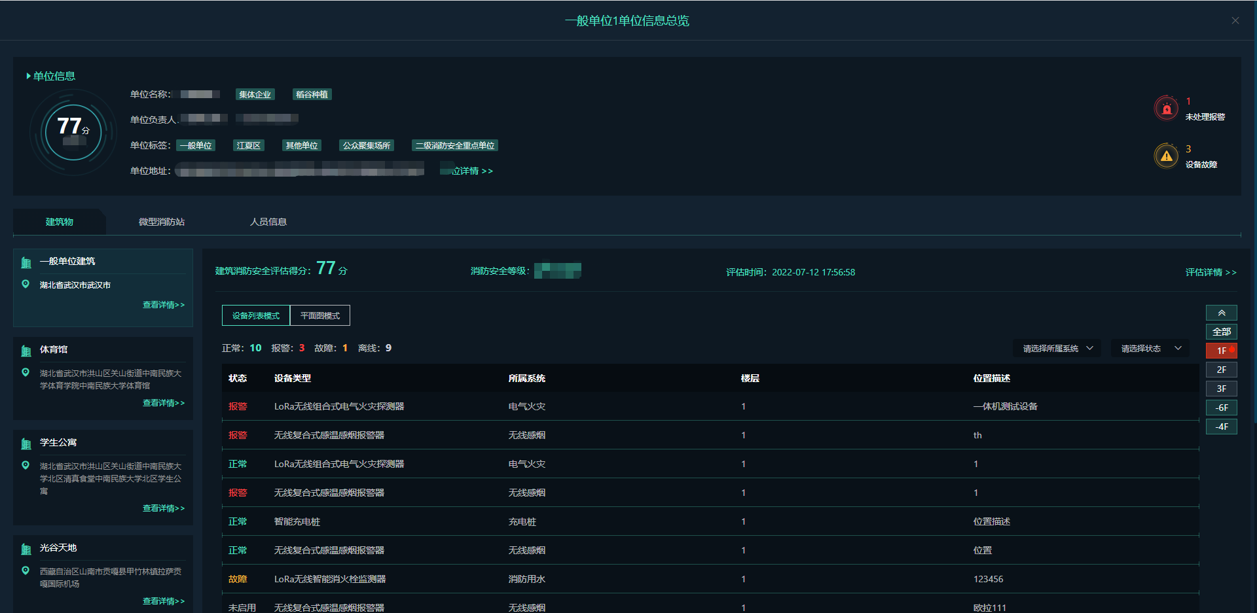
Task: Click location cell 欧拉111
Action: click(x=989, y=608)
